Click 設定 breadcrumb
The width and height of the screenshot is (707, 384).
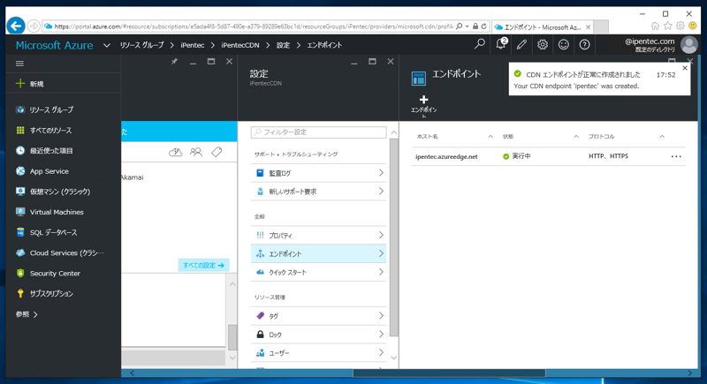pyautogui.click(x=283, y=45)
